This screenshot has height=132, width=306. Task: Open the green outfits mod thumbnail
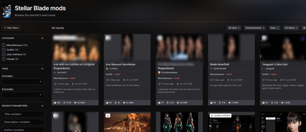179,122
